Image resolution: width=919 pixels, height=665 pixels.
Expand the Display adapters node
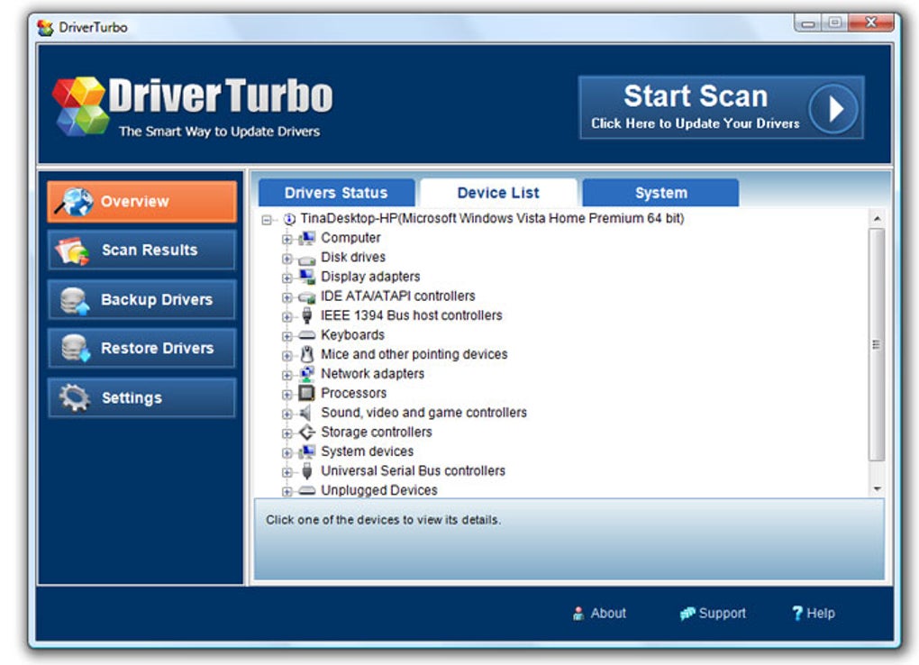[x=287, y=278]
